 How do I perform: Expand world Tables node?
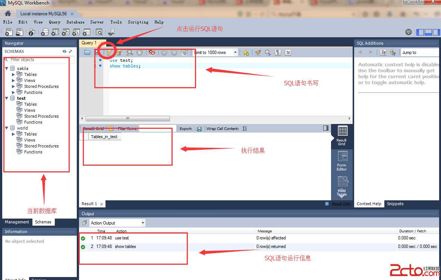pyautogui.click(x=13, y=134)
